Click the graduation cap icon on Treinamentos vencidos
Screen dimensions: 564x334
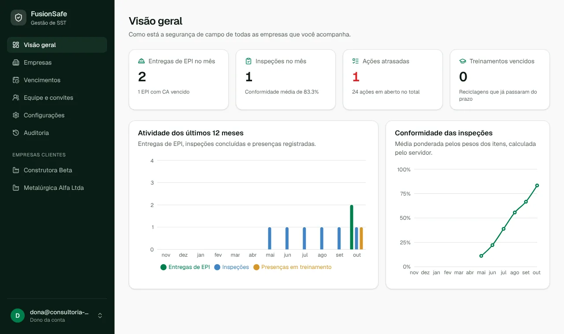(463, 61)
